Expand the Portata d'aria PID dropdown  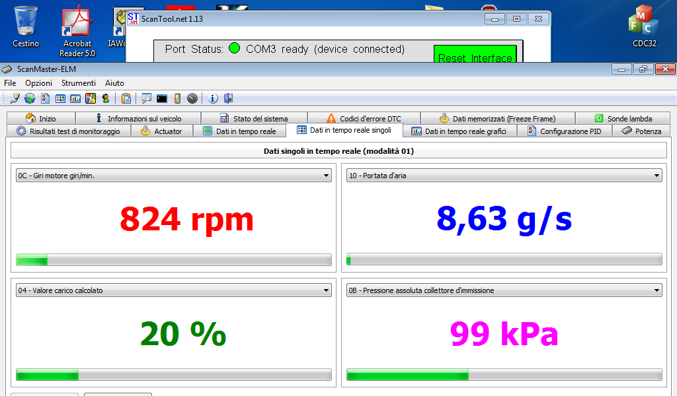[x=657, y=176]
